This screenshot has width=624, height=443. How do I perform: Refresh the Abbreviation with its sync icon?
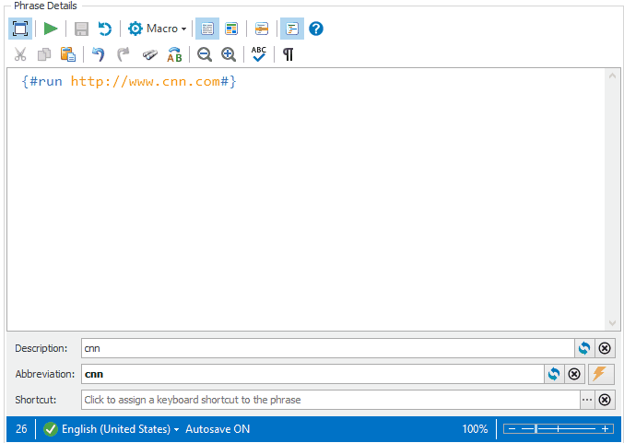554,374
